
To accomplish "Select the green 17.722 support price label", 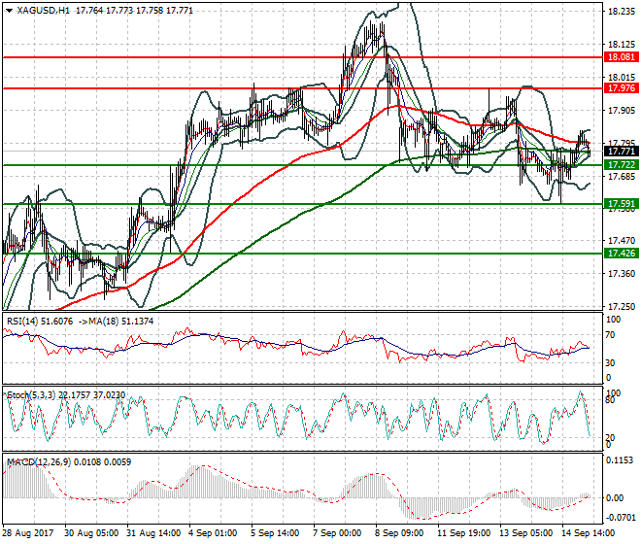I will pos(622,165).
